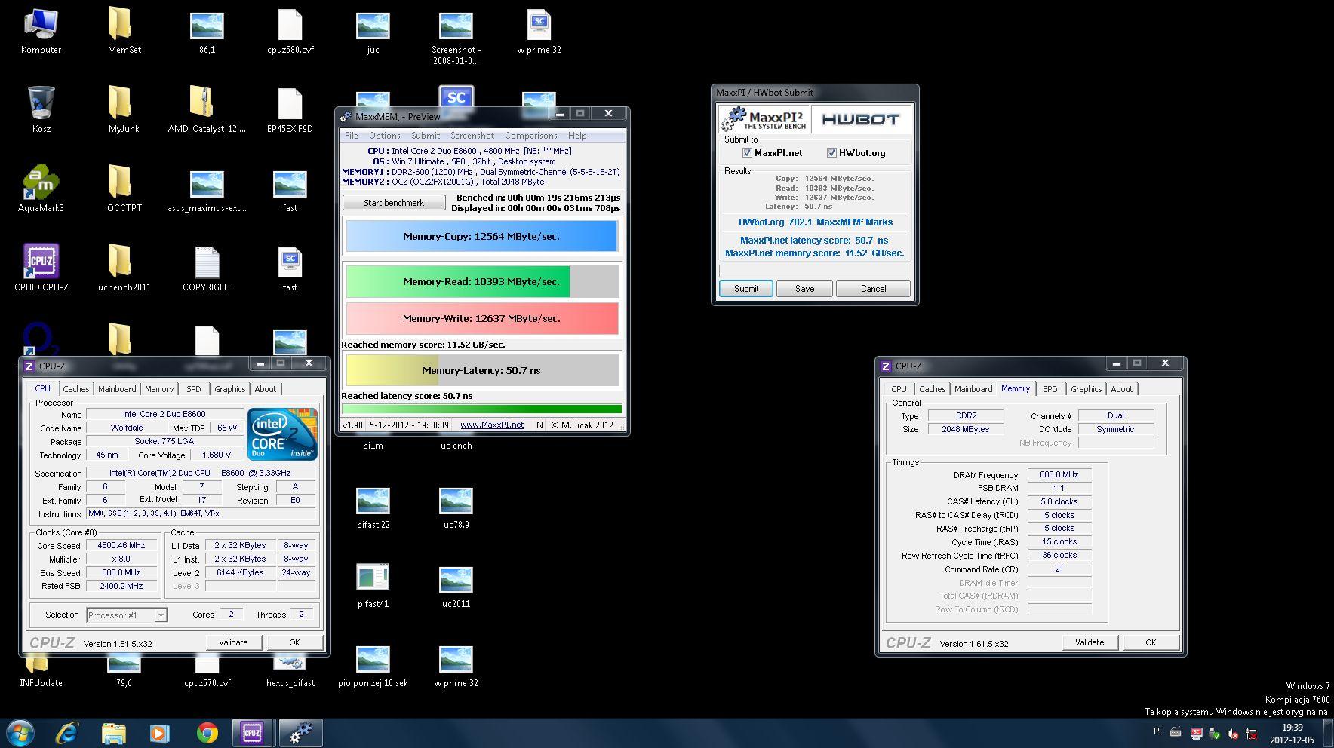Image resolution: width=1334 pixels, height=748 pixels.
Task: Open Windows Explorer from taskbar
Action: point(113,732)
